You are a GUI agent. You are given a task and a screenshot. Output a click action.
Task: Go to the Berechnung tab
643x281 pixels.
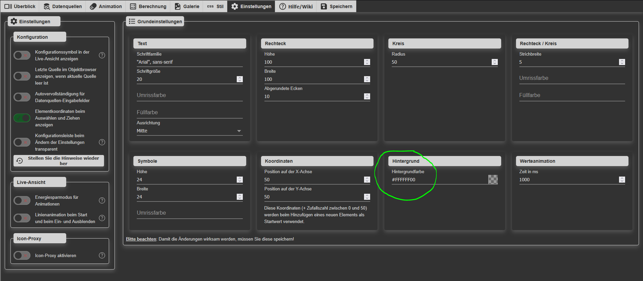point(148,6)
